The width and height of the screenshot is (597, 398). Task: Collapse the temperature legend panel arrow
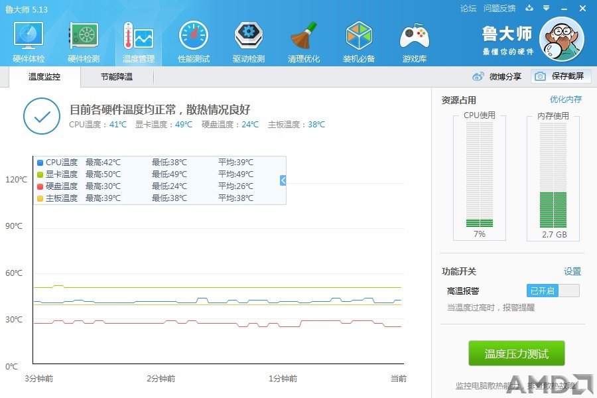click(283, 180)
